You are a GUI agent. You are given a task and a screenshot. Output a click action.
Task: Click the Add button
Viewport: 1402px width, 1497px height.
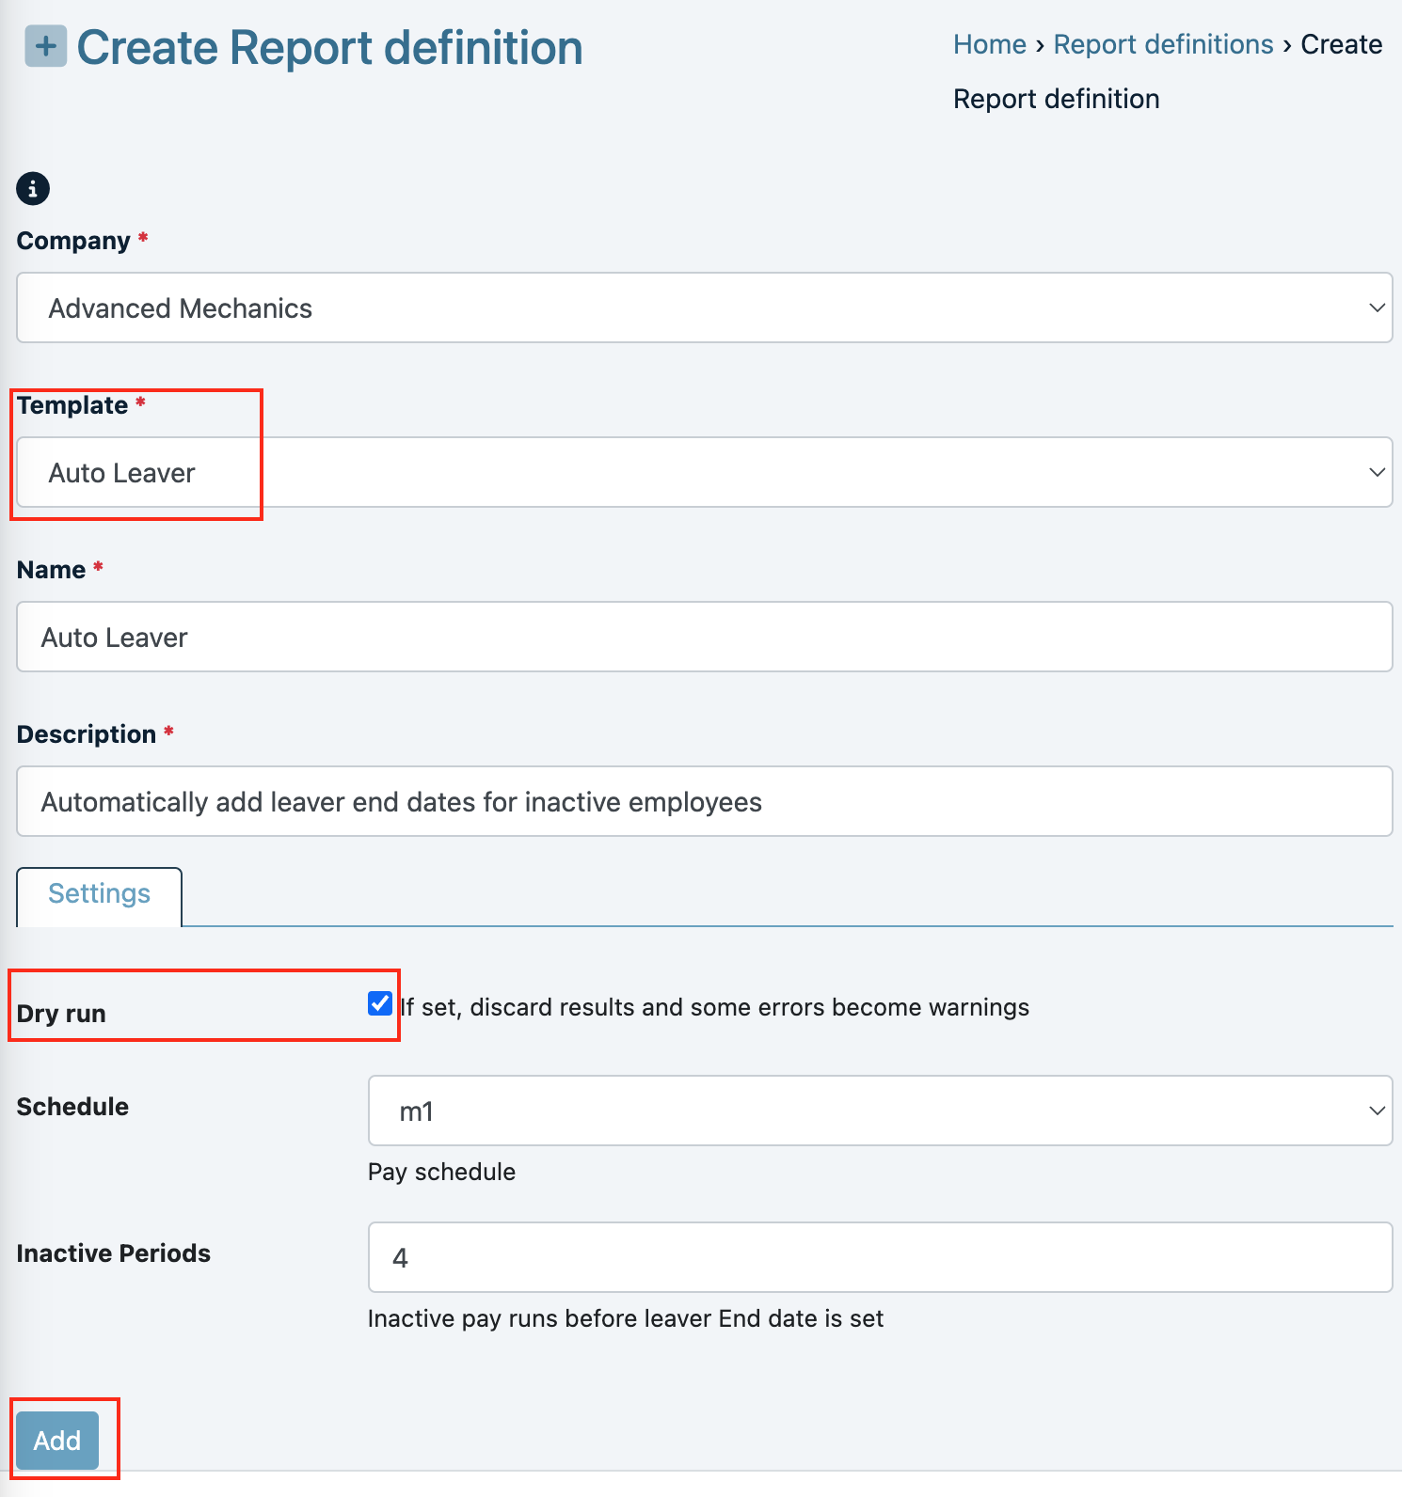click(57, 1441)
